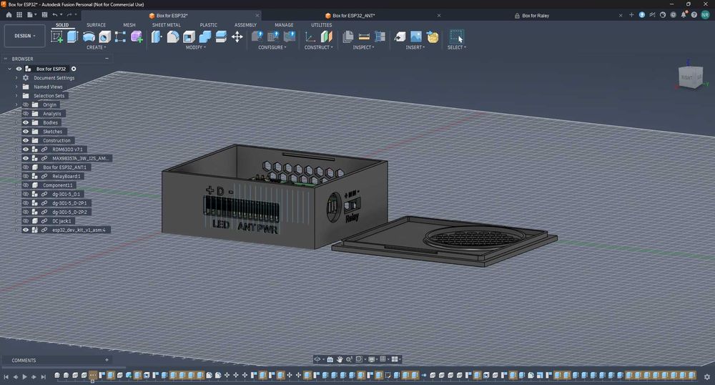
Task: Switch to the MESH tab
Action: pos(129,25)
